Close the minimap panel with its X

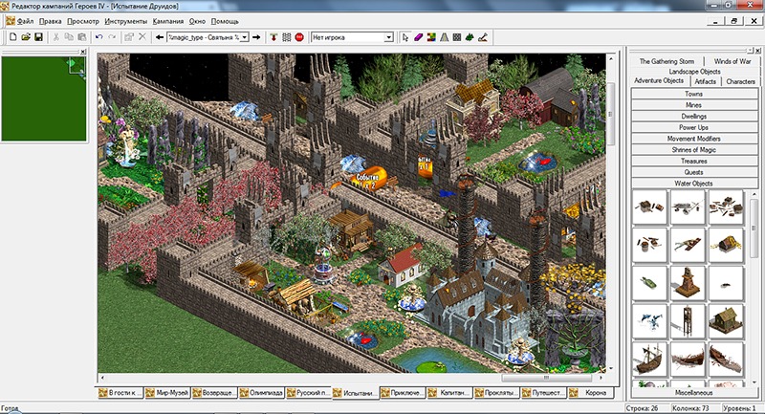coord(83,52)
